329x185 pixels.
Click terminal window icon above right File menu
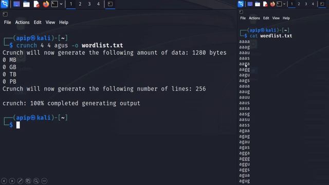coord(241,12)
